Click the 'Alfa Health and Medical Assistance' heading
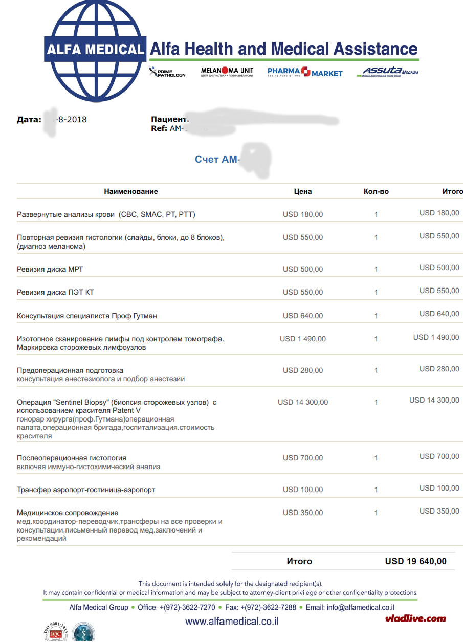 [x=283, y=49]
